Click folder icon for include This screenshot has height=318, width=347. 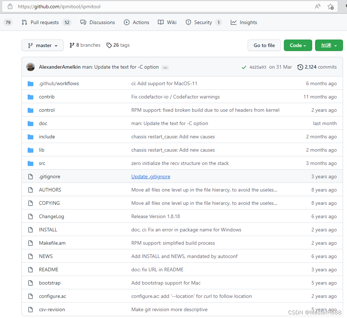pyautogui.click(x=31, y=137)
